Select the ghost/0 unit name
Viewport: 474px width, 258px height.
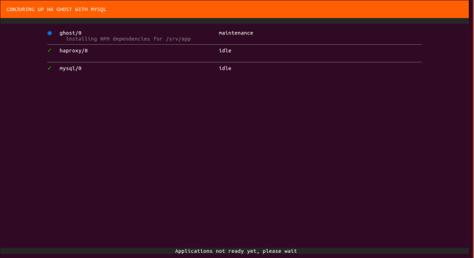70,33
